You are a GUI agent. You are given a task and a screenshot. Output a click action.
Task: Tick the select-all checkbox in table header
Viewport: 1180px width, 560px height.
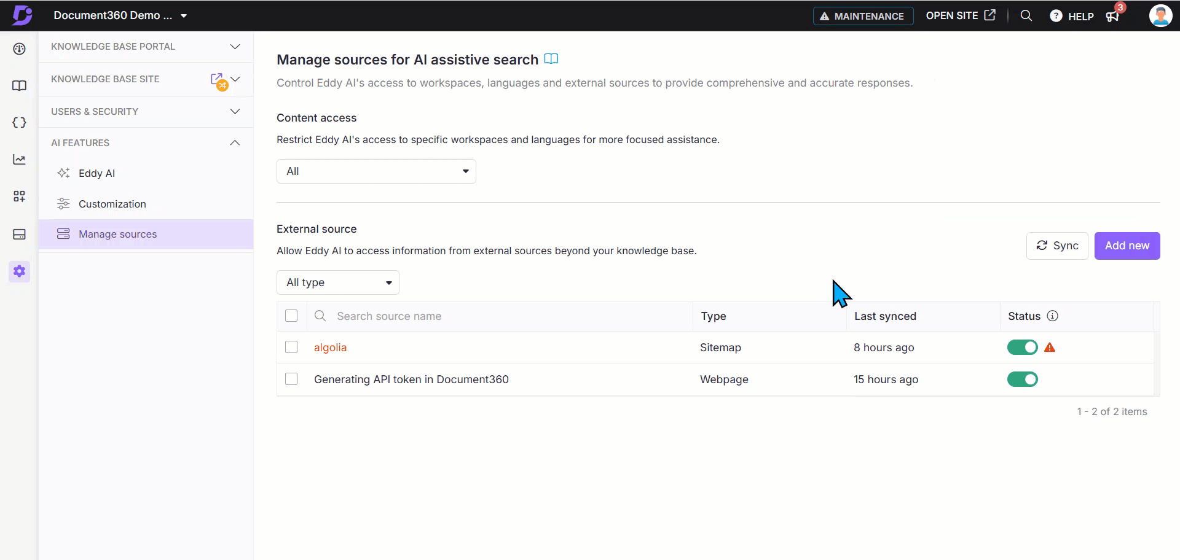pos(291,316)
